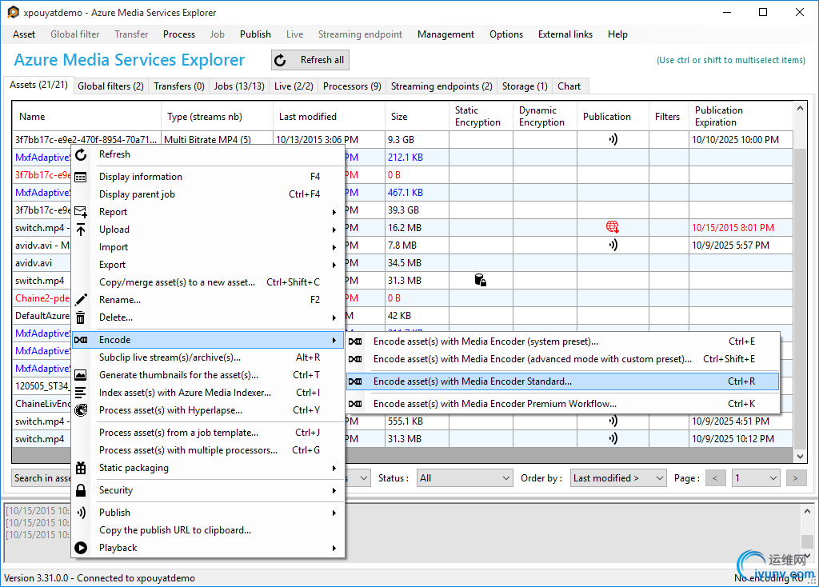
Task: Click the Rename pencil icon
Action: pos(81,299)
